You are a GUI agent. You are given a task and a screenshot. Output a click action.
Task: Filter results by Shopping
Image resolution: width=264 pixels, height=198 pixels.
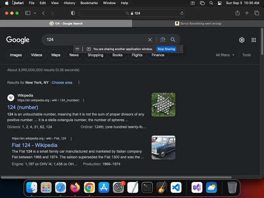point(95,55)
